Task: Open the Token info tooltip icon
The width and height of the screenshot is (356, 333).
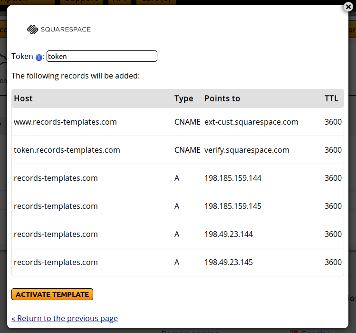Action: (x=39, y=58)
